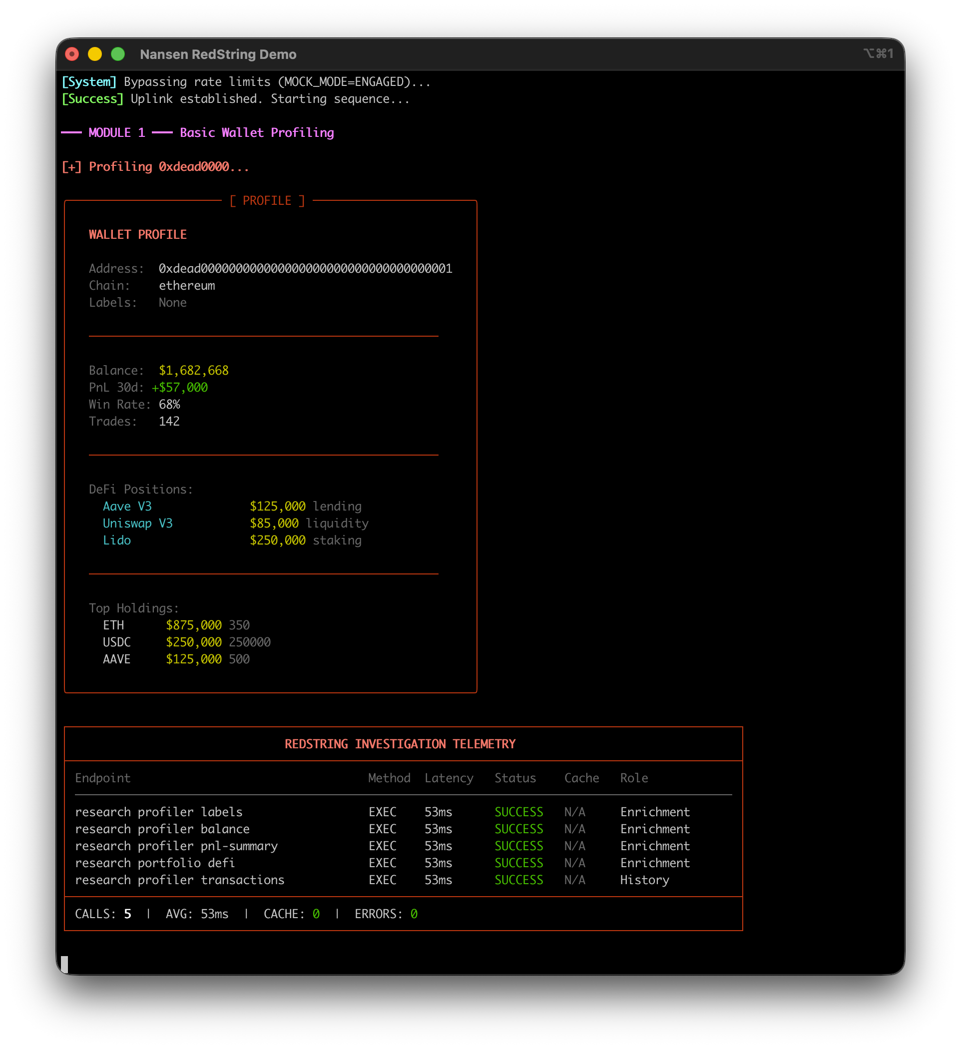Click the 'Uniswap V3' position name
Screen dimensions: 961x1049
pos(137,524)
